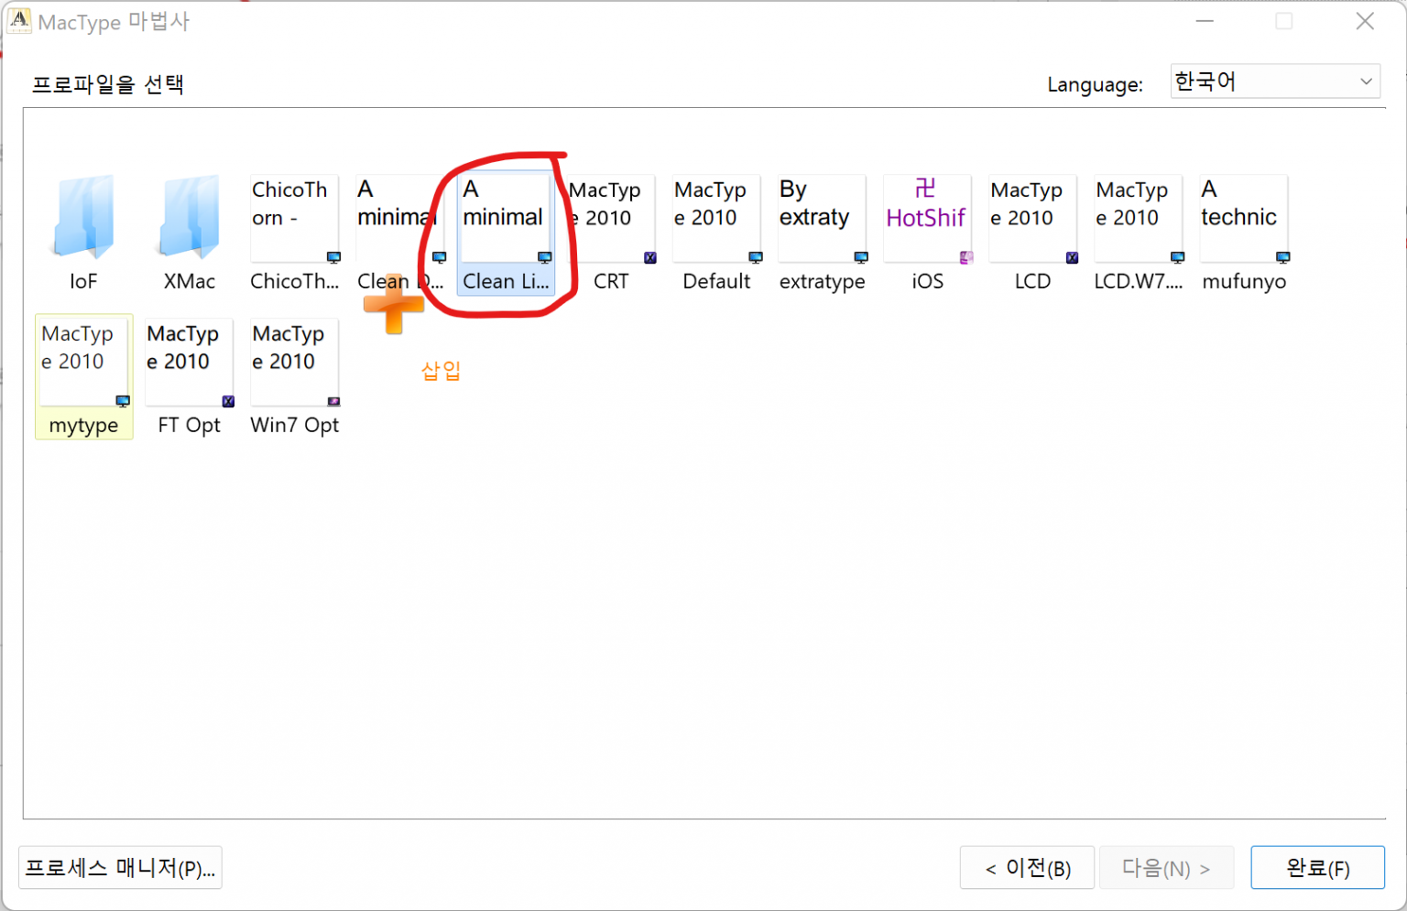
Task: Pick the extratype profile icon
Action: point(822,218)
